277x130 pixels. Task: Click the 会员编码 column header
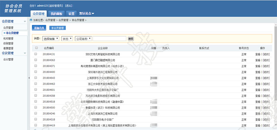pos(49,48)
